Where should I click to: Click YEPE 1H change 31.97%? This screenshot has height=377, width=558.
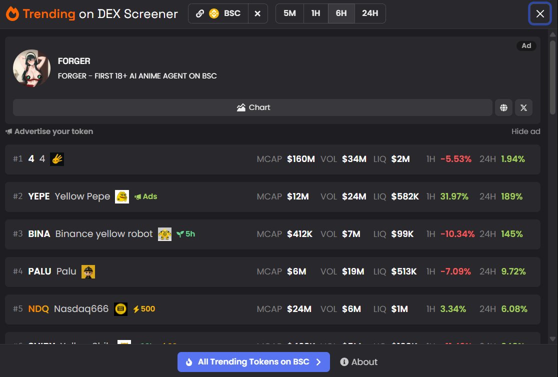tap(454, 196)
